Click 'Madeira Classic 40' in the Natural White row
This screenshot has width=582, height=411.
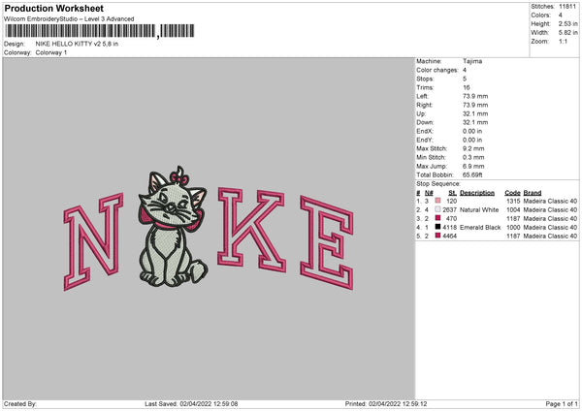[x=550, y=210]
